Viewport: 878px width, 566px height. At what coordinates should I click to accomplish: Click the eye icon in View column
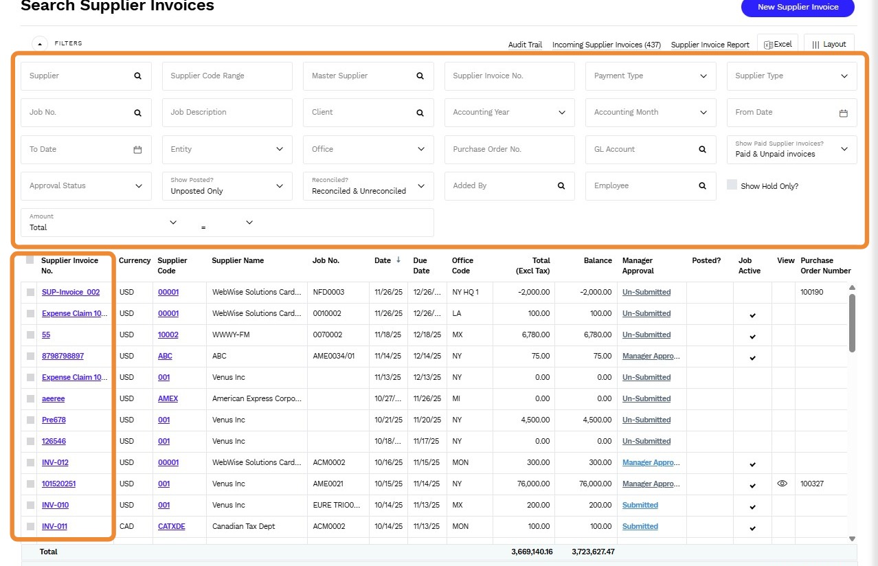(x=782, y=484)
